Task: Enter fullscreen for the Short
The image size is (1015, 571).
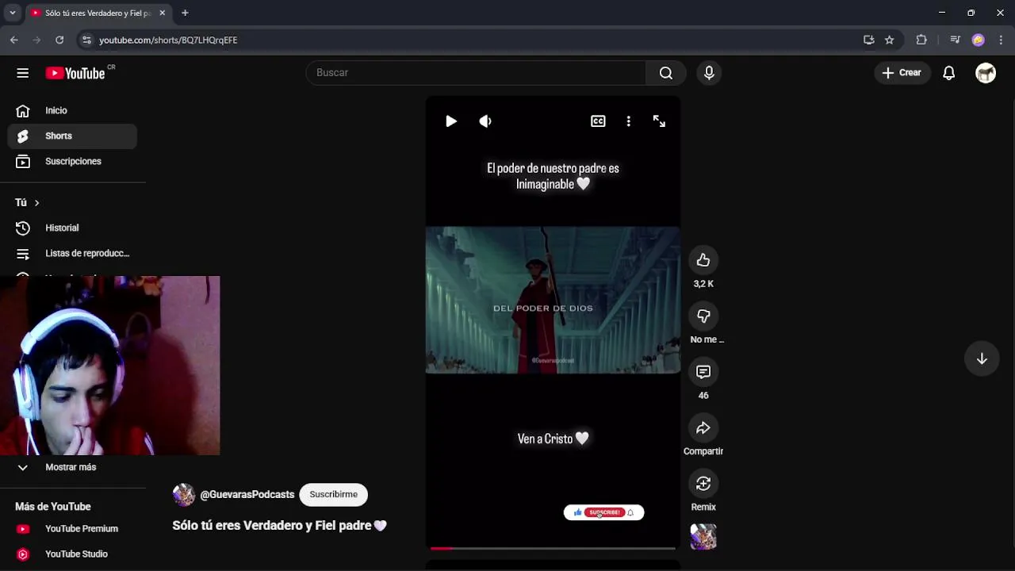Action: (659, 121)
